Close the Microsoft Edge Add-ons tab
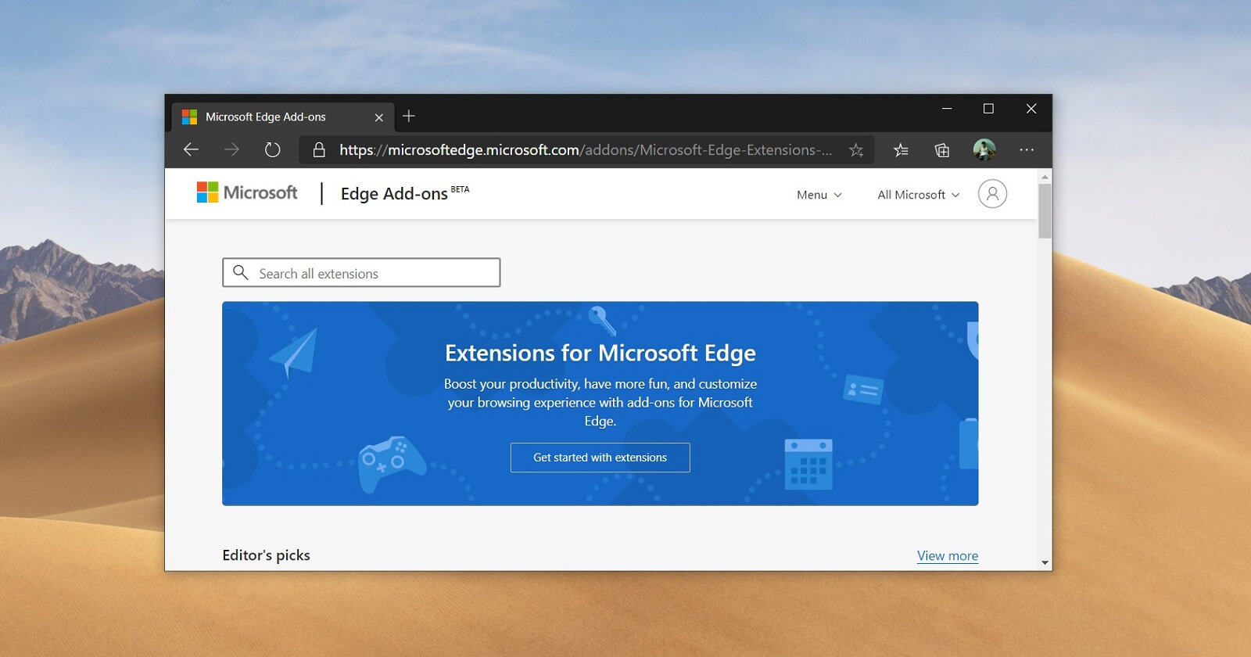 [379, 117]
